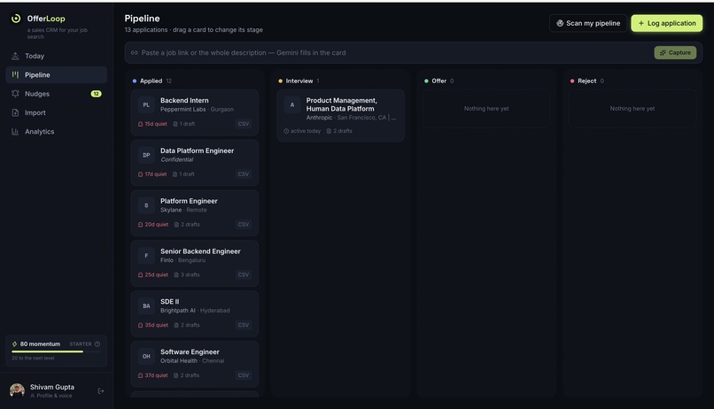
Task: Click the log out icon
Action: click(101, 390)
